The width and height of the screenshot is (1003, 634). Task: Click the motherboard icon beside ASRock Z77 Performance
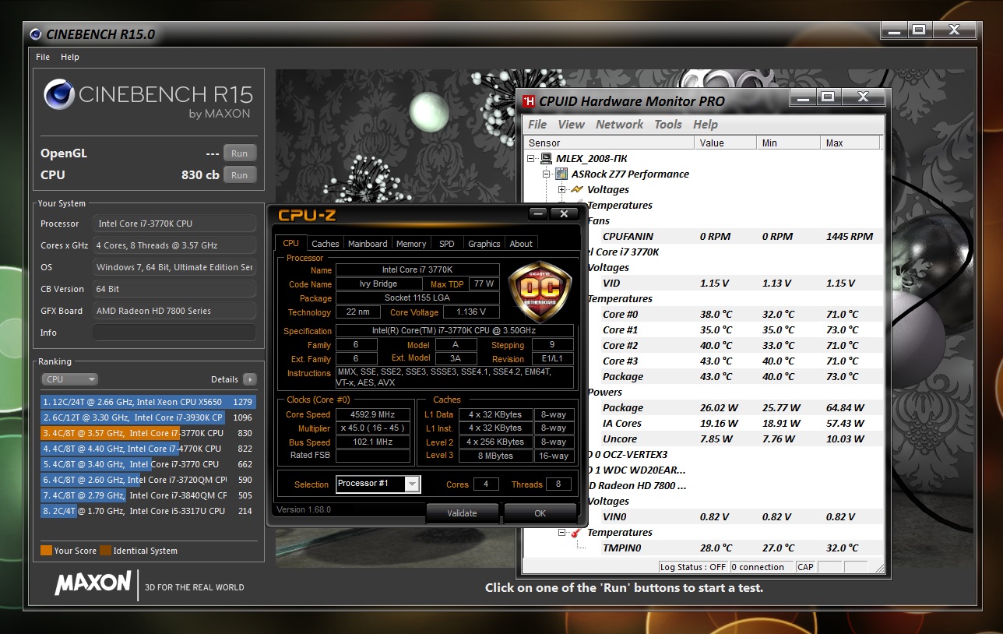point(561,174)
